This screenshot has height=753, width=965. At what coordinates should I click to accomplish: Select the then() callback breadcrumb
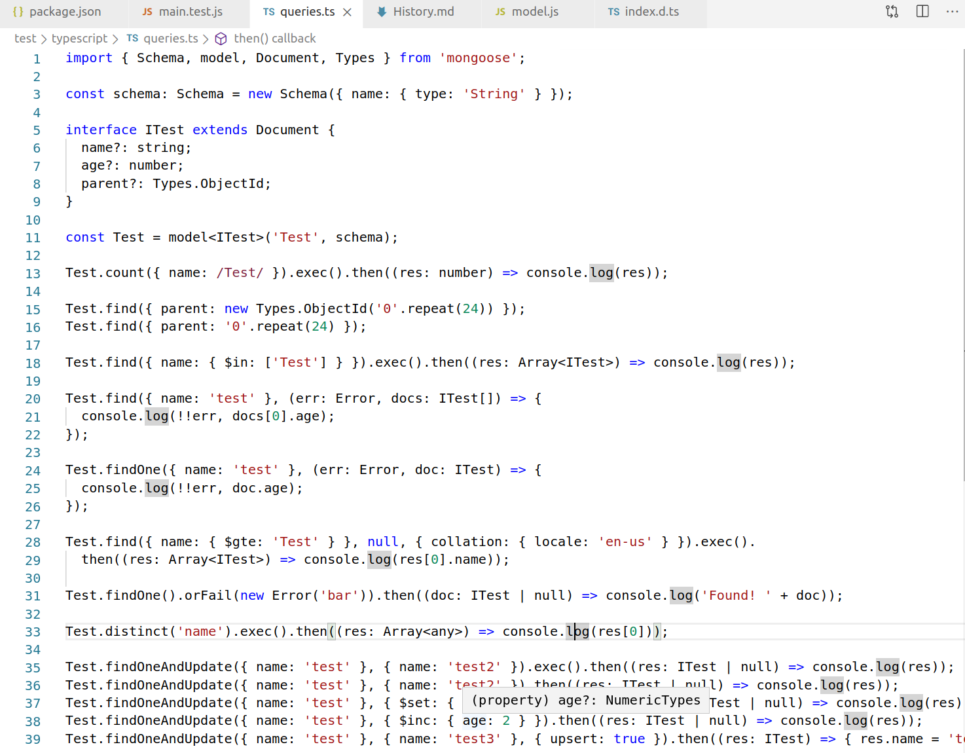[276, 38]
